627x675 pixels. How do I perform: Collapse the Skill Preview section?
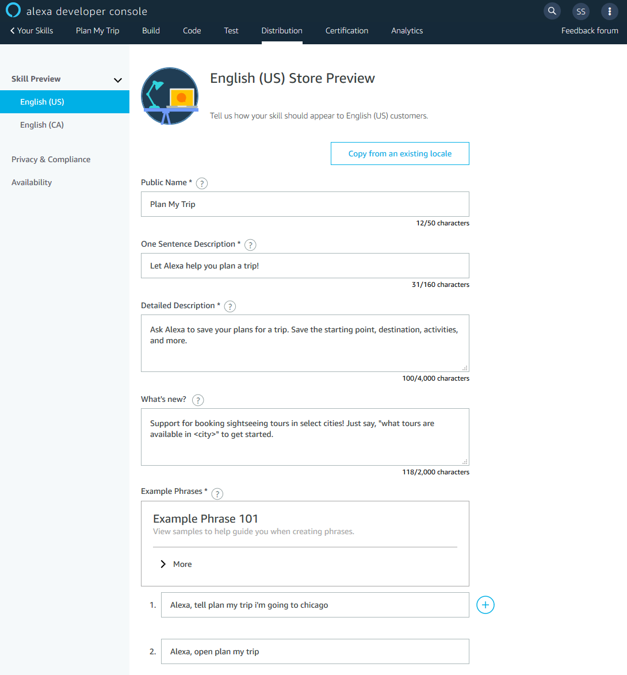pyautogui.click(x=117, y=79)
